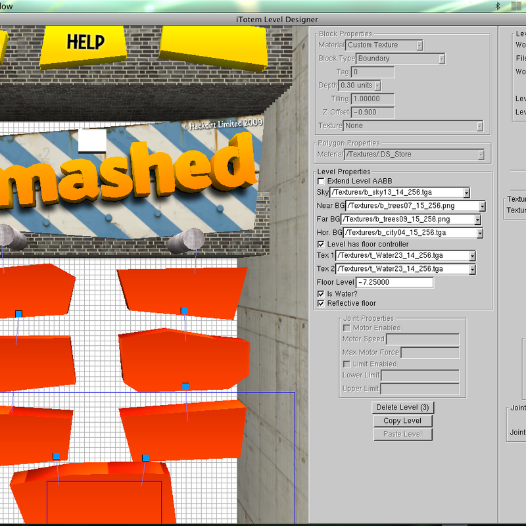Click the Tiling value field

tap(373, 99)
